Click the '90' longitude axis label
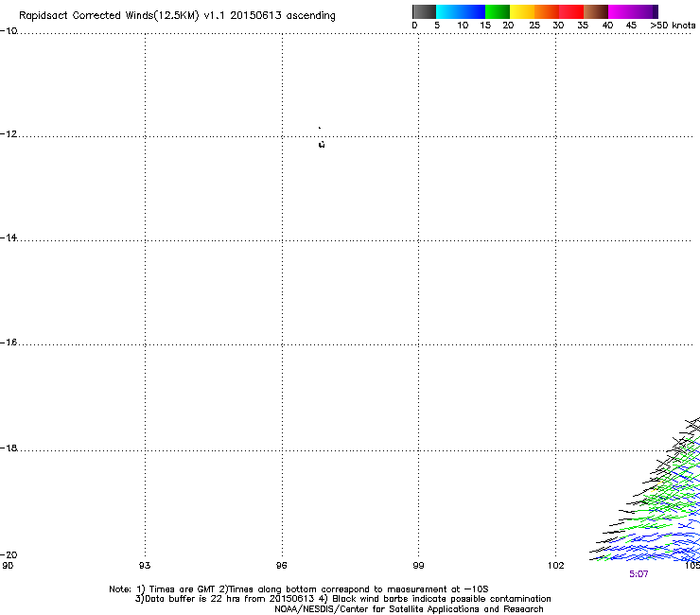Viewport: 700px width, 615px height. coord(8,566)
